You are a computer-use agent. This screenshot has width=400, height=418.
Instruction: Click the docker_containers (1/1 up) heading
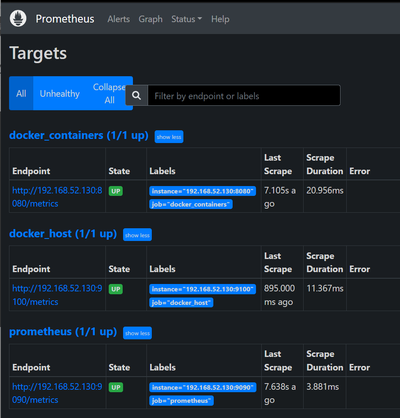(x=79, y=135)
